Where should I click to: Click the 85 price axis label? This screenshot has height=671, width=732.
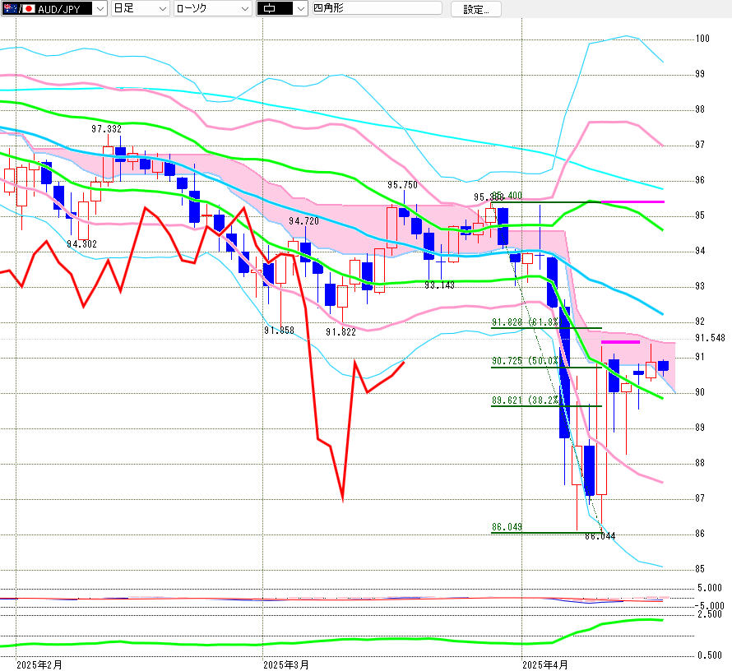pyautogui.click(x=700, y=569)
